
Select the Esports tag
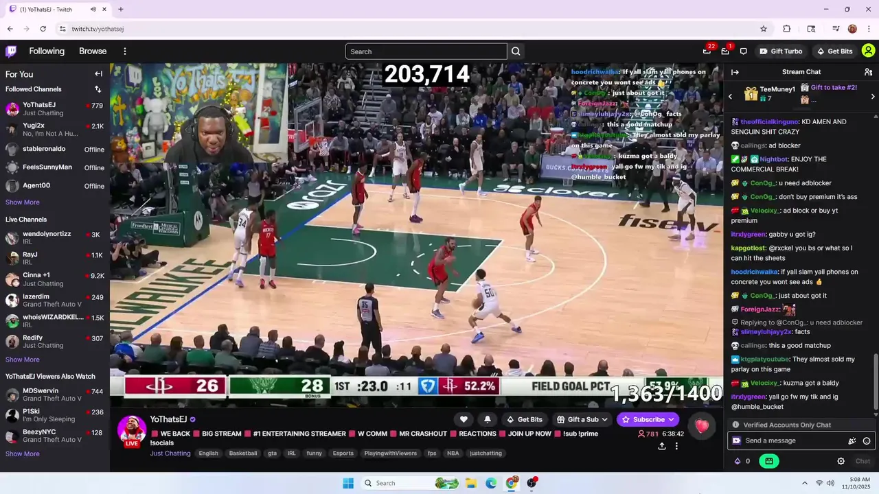tap(343, 453)
